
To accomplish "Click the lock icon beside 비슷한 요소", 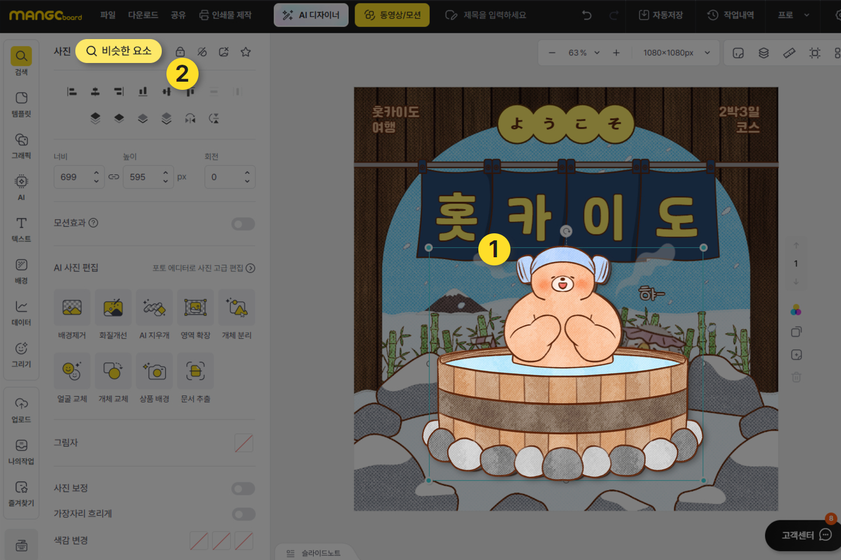I will click(180, 52).
